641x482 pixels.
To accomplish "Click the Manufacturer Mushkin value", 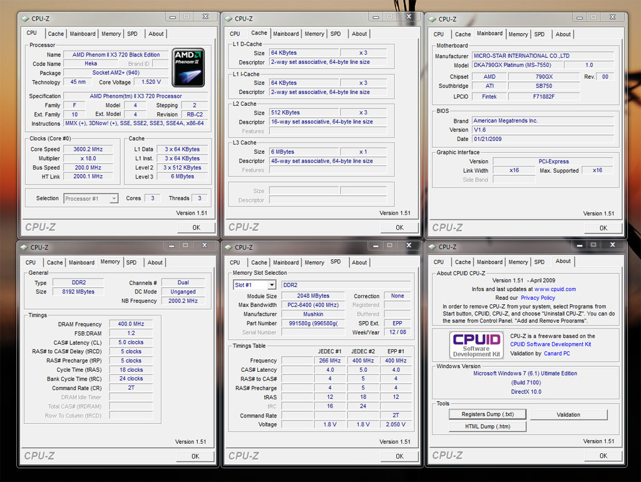I will (x=313, y=314).
